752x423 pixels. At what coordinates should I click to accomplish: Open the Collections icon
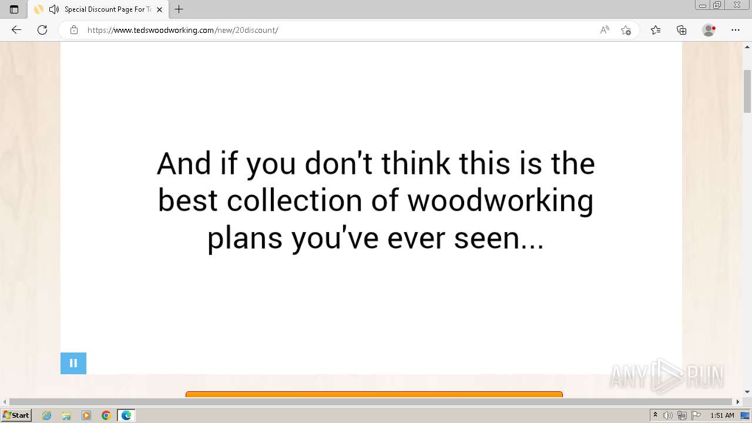[681, 30]
